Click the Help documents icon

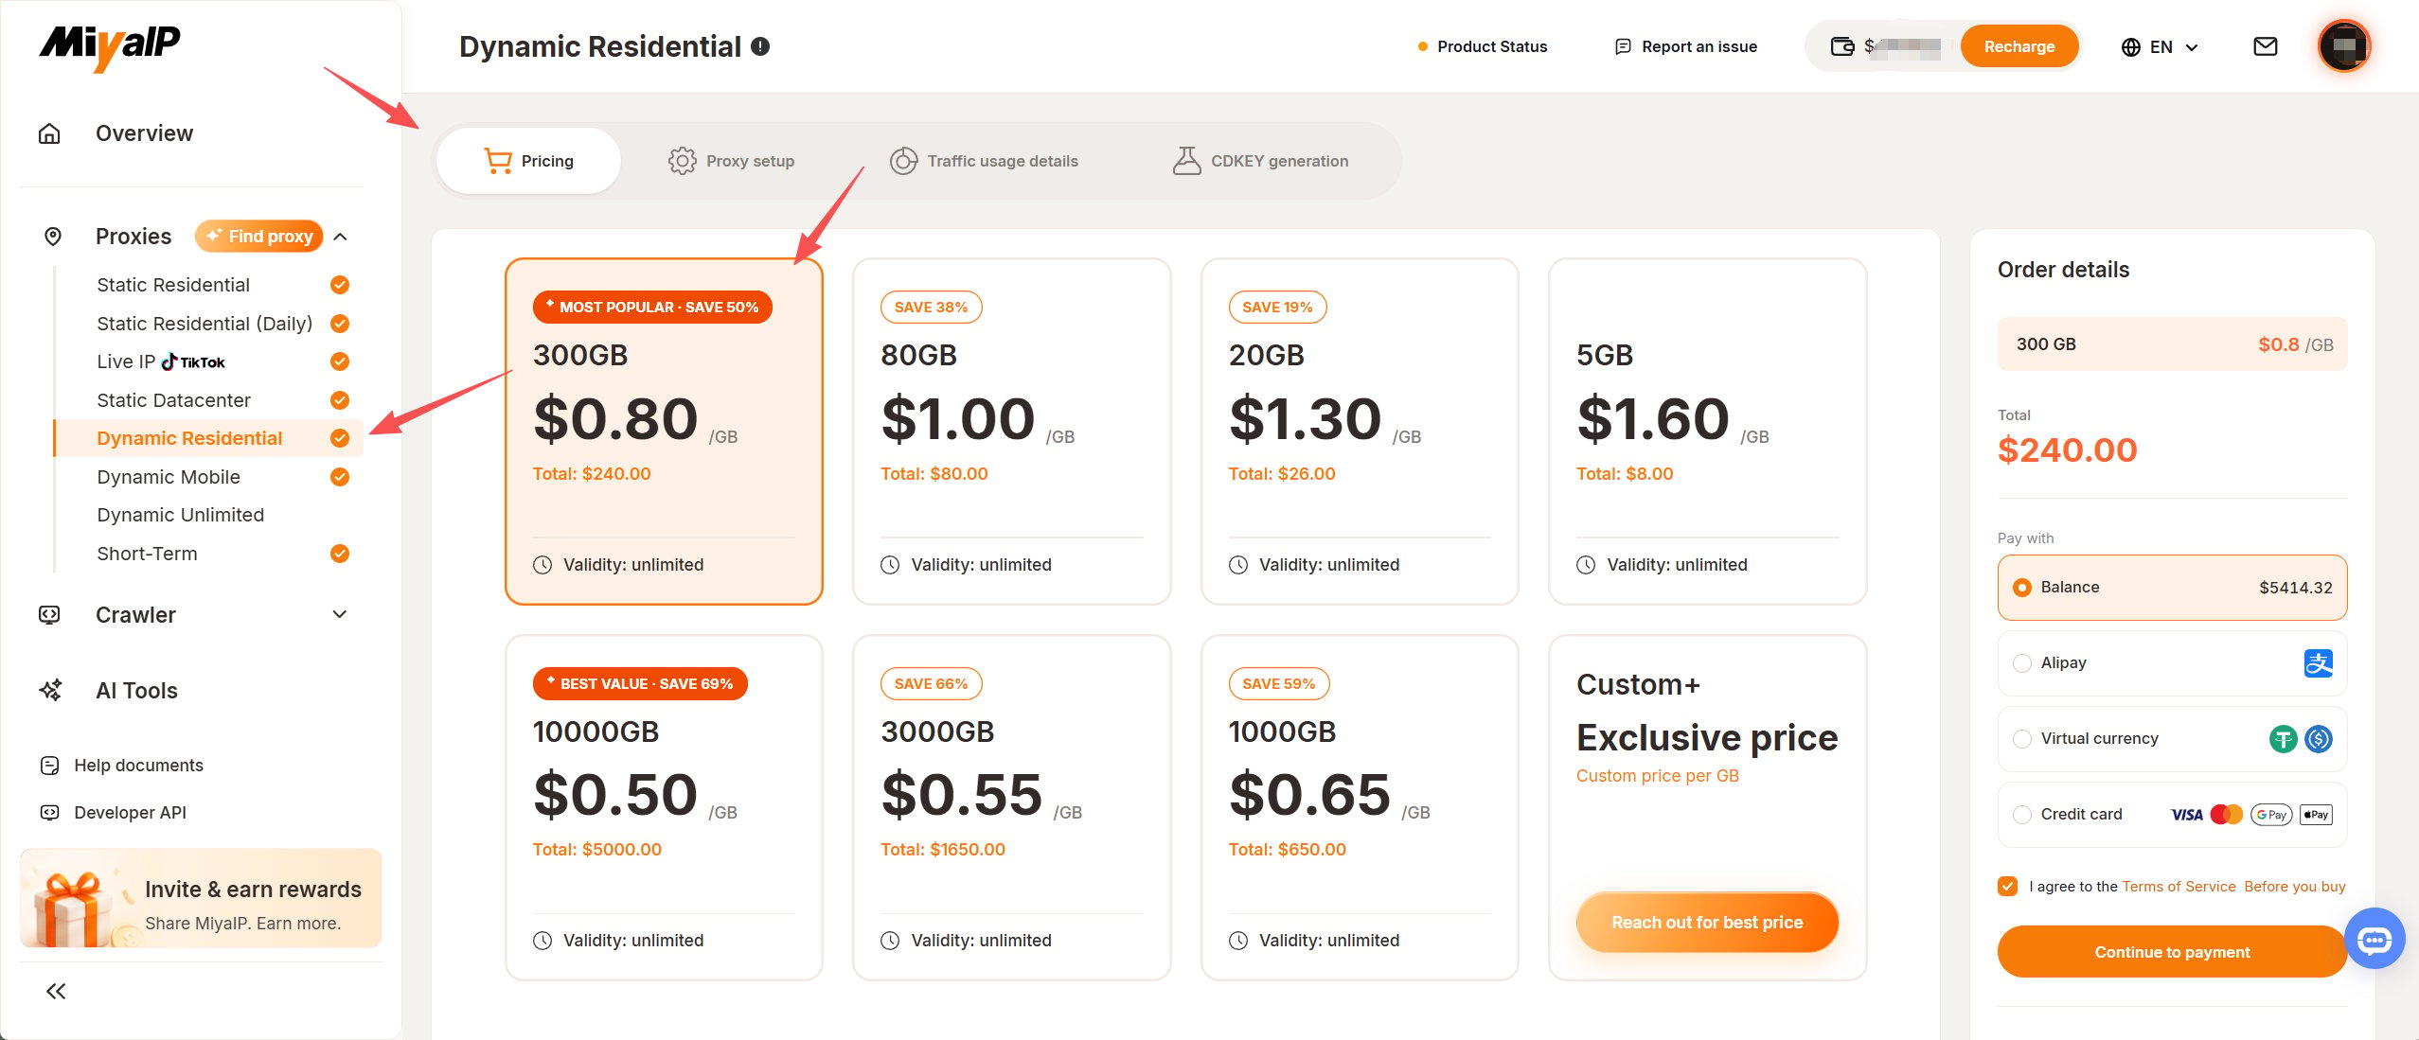(50, 766)
